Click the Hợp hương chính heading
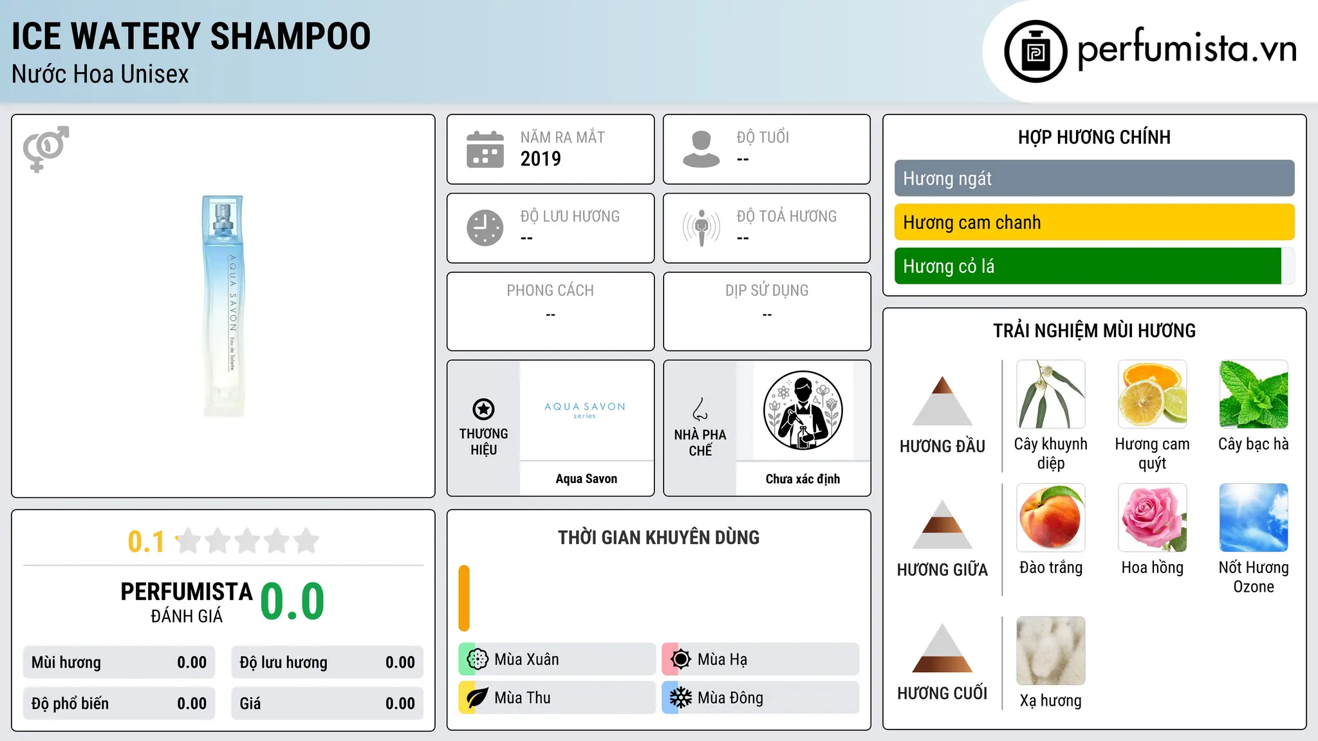The height and width of the screenshot is (741, 1318). click(1094, 137)
